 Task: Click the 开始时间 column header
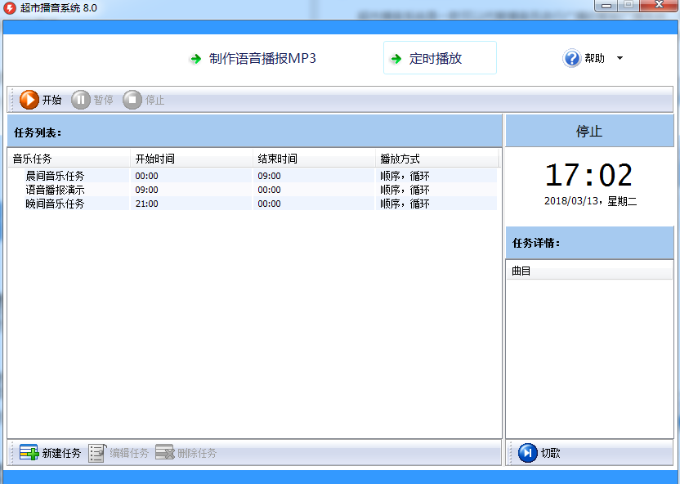point(191,159)
